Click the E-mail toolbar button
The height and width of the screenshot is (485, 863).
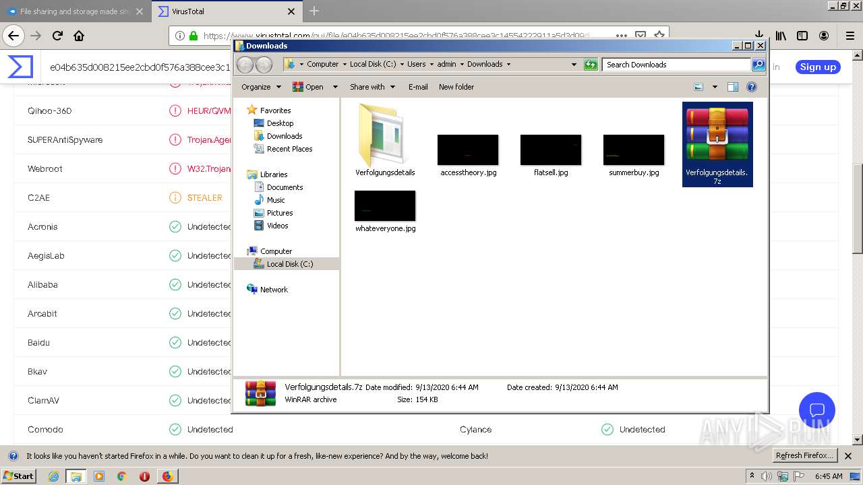(418, 87)
